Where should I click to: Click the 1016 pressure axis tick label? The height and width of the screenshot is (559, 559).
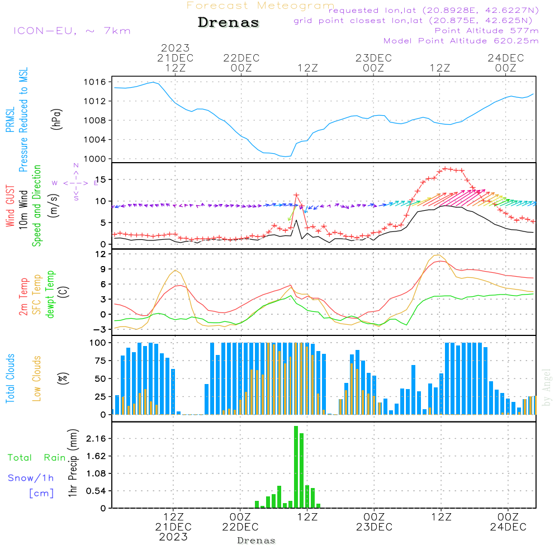95,82
